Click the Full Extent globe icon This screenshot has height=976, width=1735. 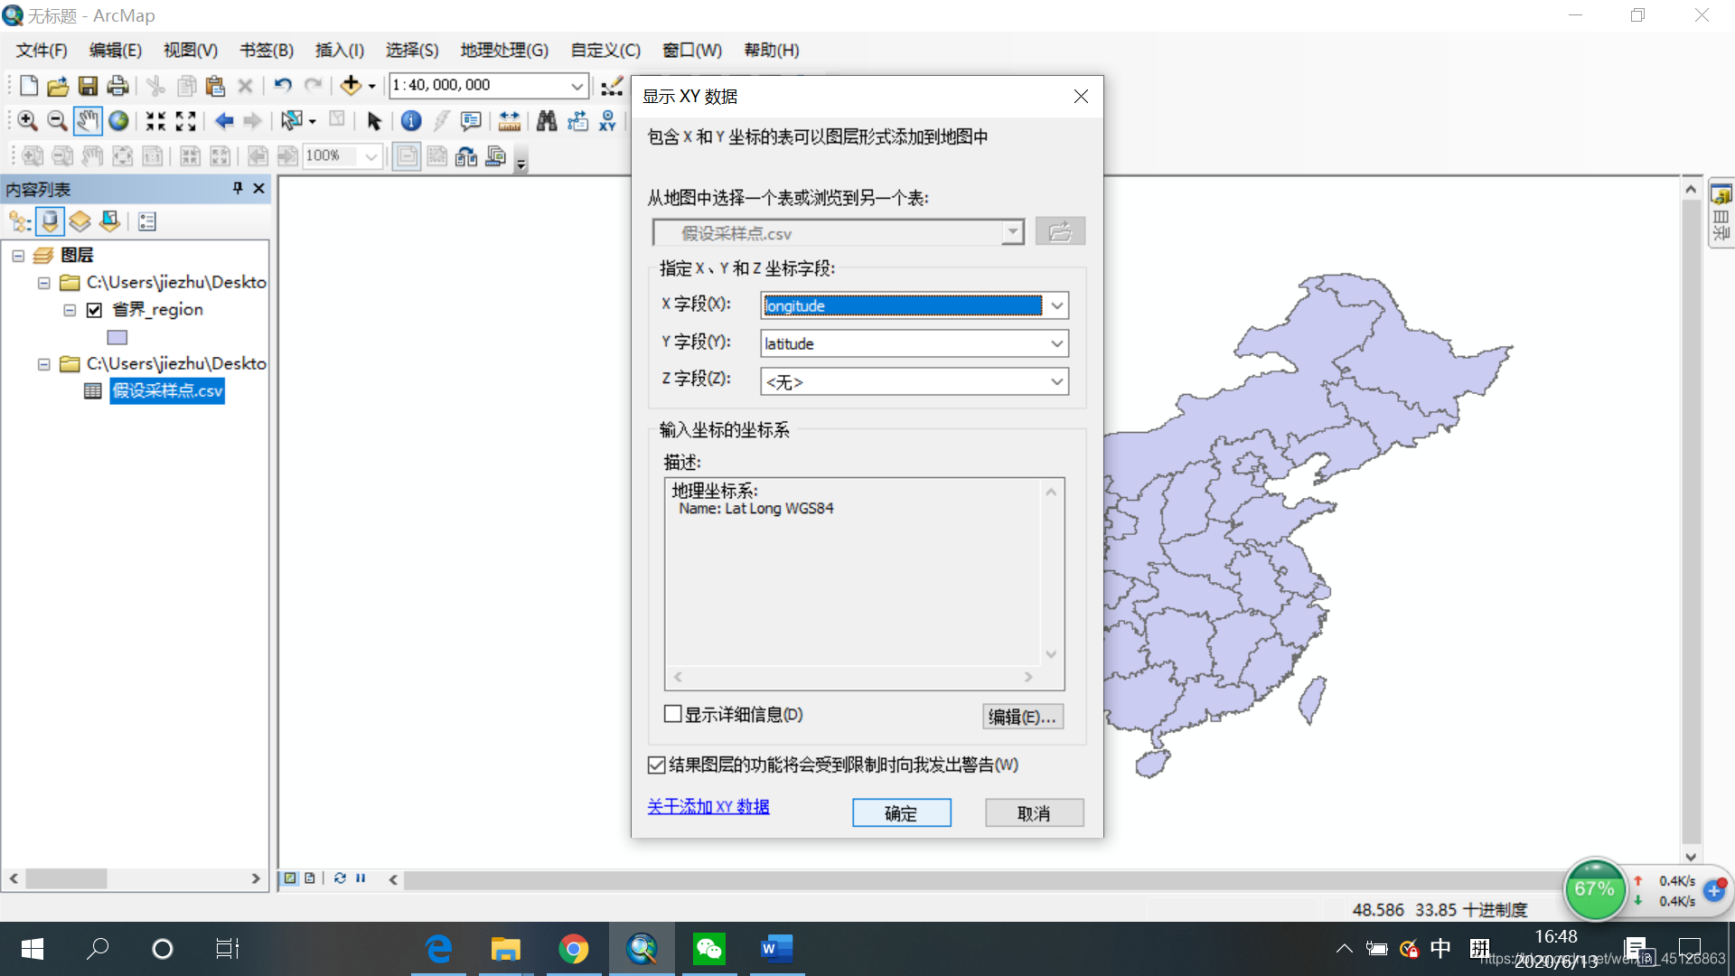(118, 120)
